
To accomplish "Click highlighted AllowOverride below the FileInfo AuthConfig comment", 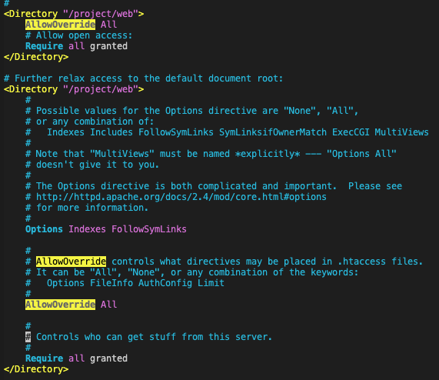I will (x=60, y=305).
